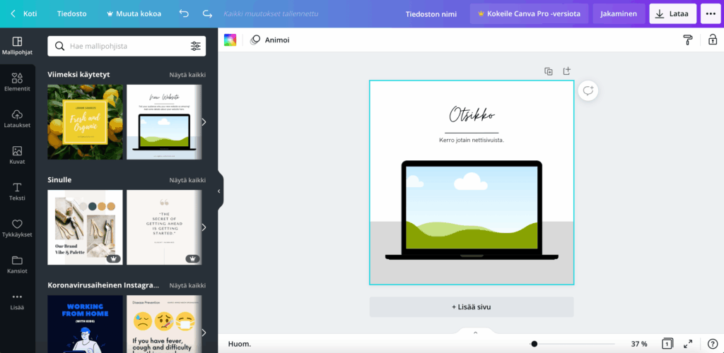Collapse the side panel with arrow handle
The height and width of the screenshot is (353, 724).
[219, 191]
